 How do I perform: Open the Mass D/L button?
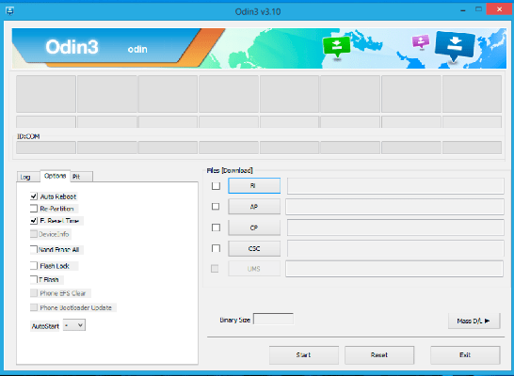click(x=474, y=321)
